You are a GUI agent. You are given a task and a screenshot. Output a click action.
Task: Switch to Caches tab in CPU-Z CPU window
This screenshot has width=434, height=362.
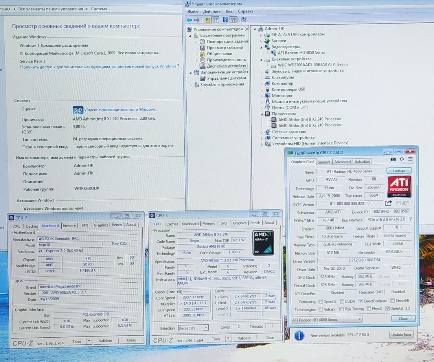[172, 224]
